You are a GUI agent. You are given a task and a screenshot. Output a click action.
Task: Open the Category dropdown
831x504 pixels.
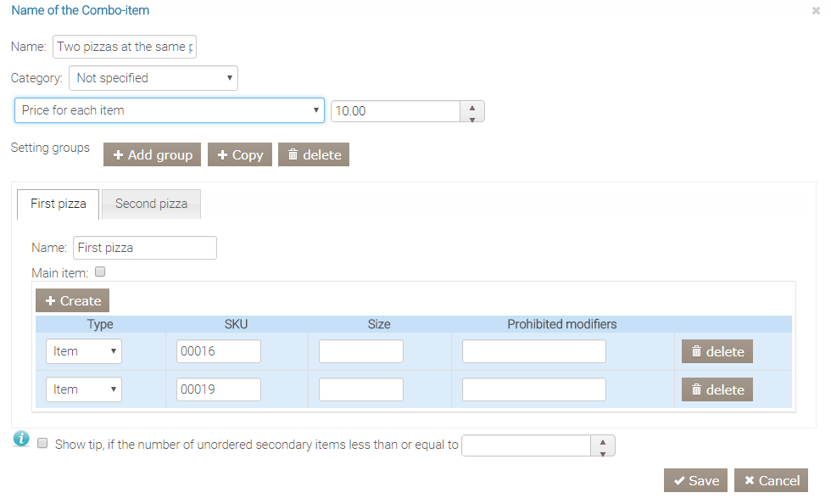coord(153,78)
